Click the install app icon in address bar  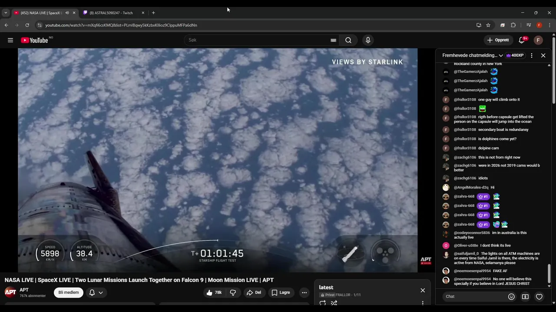point(479,25)
